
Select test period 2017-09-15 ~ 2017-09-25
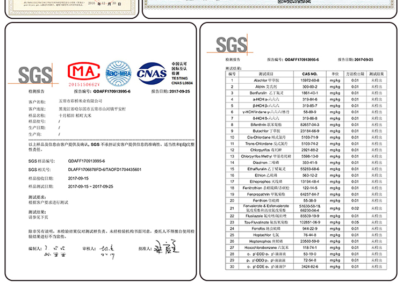point(90,186)
